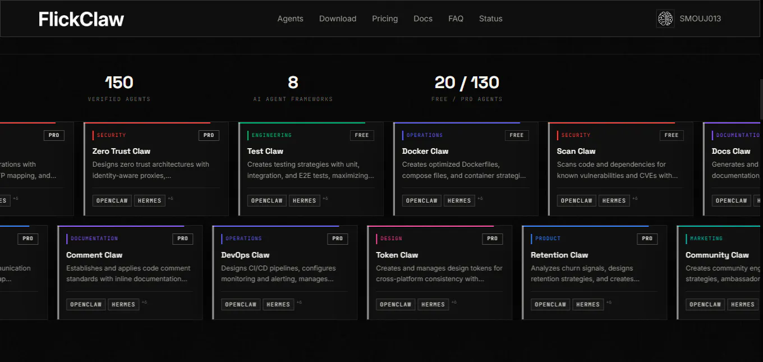Open the Retention Claw agent card

point(595,273)
